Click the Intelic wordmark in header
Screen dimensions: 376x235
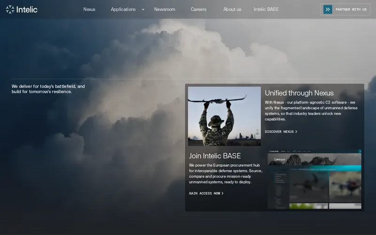(x=27, y=9)
